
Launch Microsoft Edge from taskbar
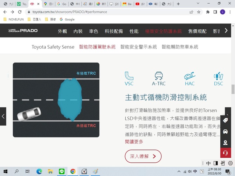click(x=39, y=171)
